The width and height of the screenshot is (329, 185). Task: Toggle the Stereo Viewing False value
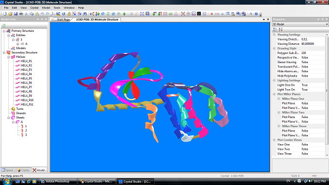click(305, 62)
